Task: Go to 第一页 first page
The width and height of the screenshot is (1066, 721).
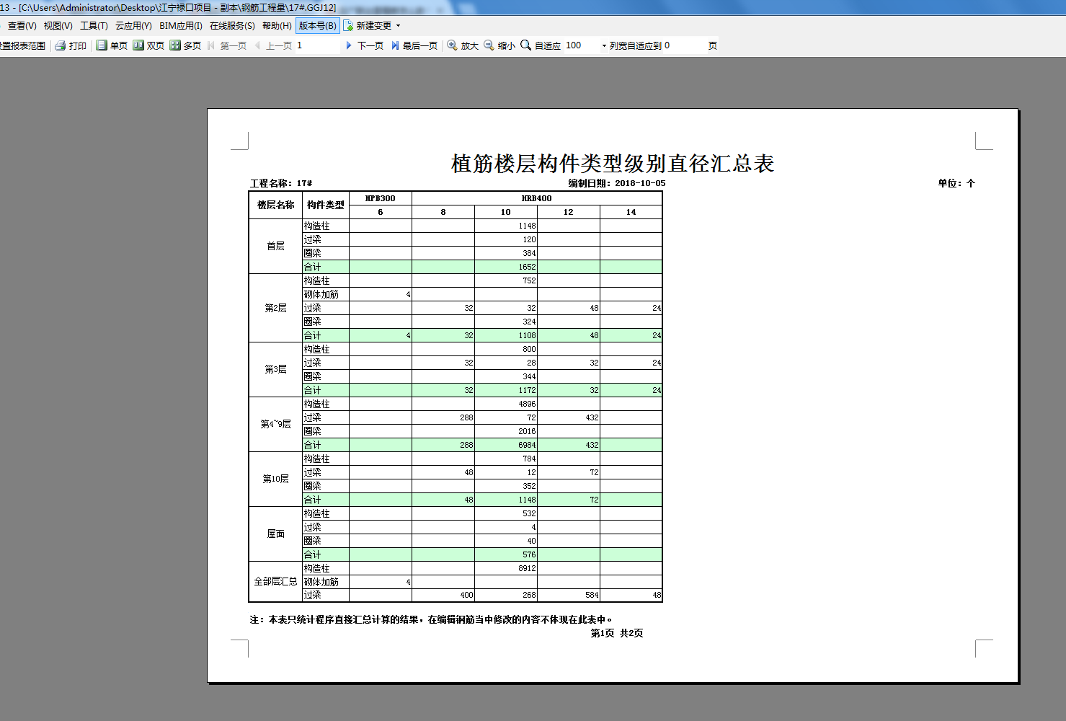Action: click(227, 45)
